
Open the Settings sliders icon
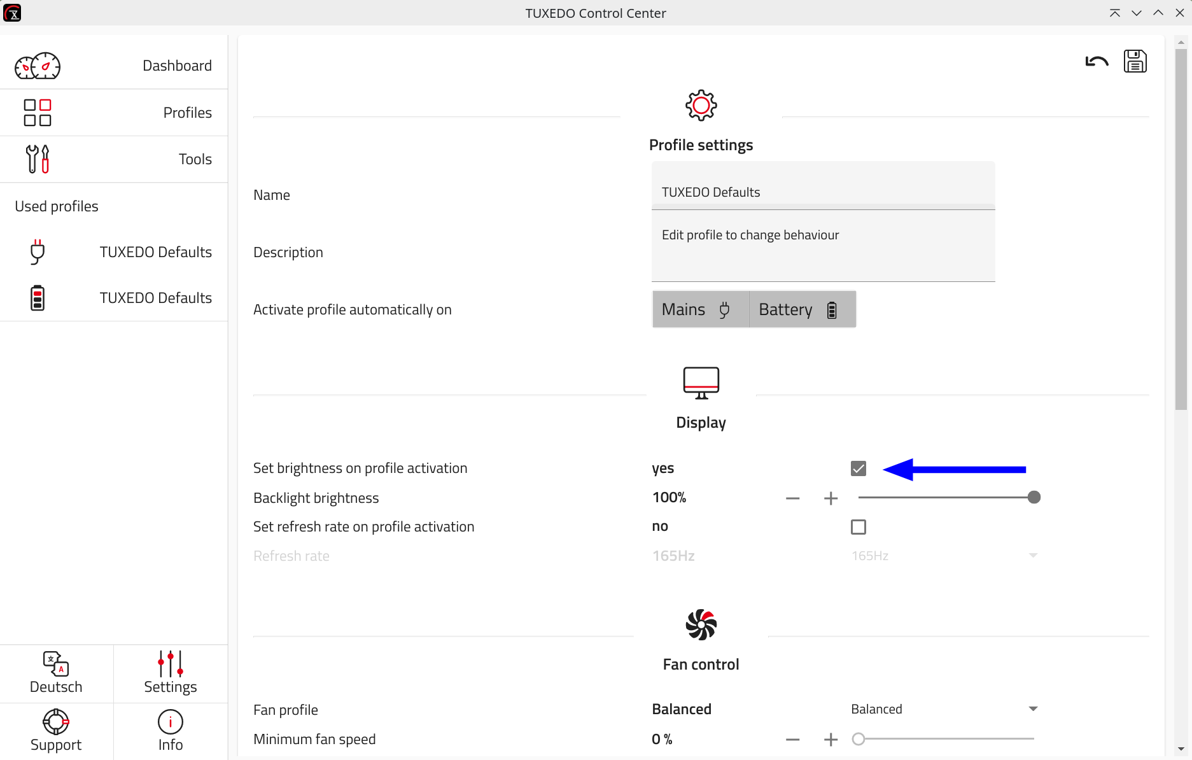[171, 664]
